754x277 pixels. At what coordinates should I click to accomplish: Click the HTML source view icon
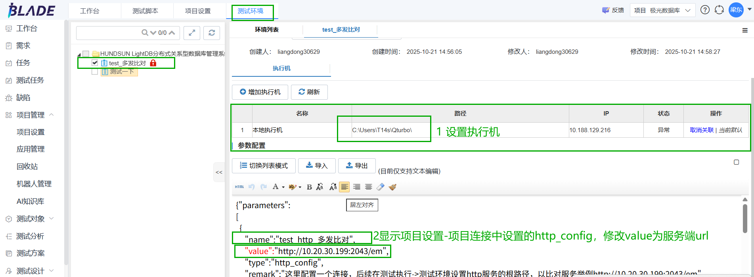239,187
